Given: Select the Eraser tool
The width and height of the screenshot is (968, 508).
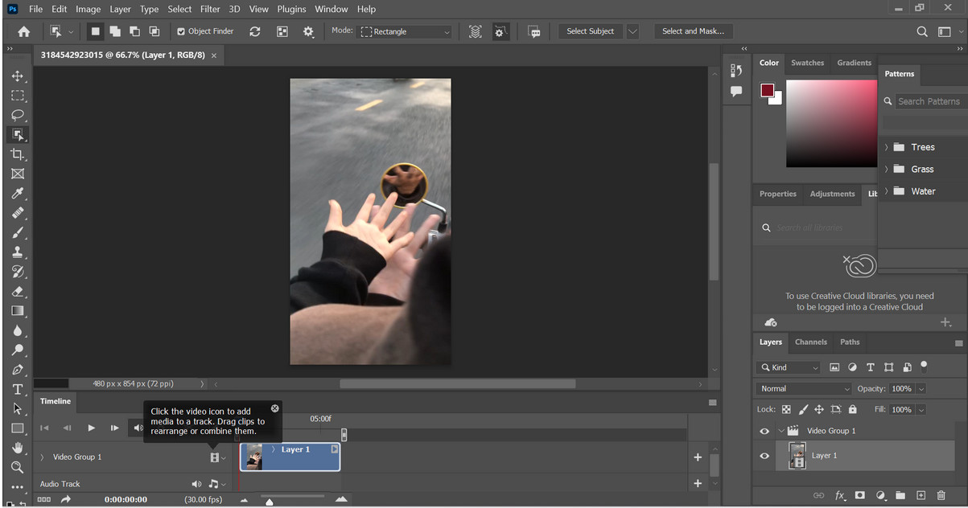Looking at the screenshot, I should click(17, 291).
